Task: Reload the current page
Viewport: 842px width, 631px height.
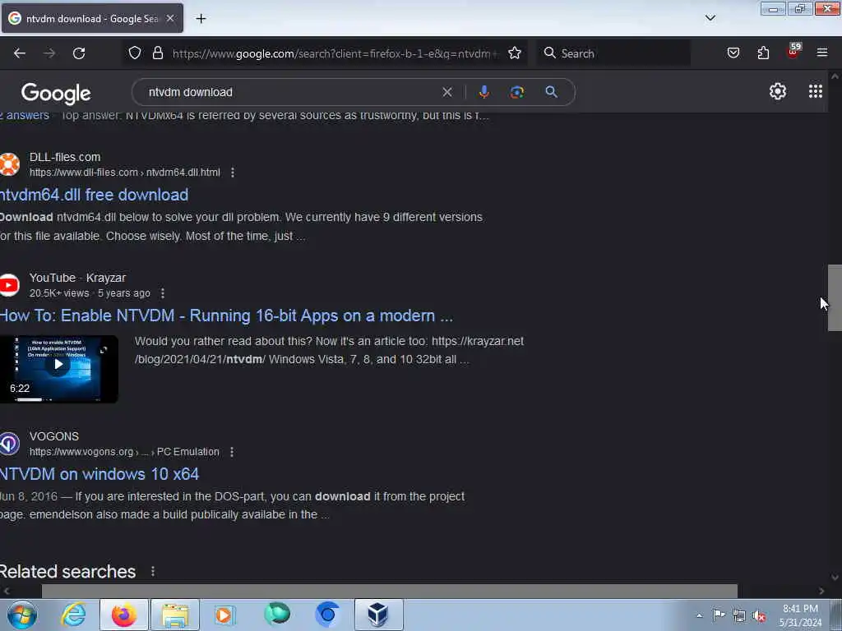Action: (79, 53)
